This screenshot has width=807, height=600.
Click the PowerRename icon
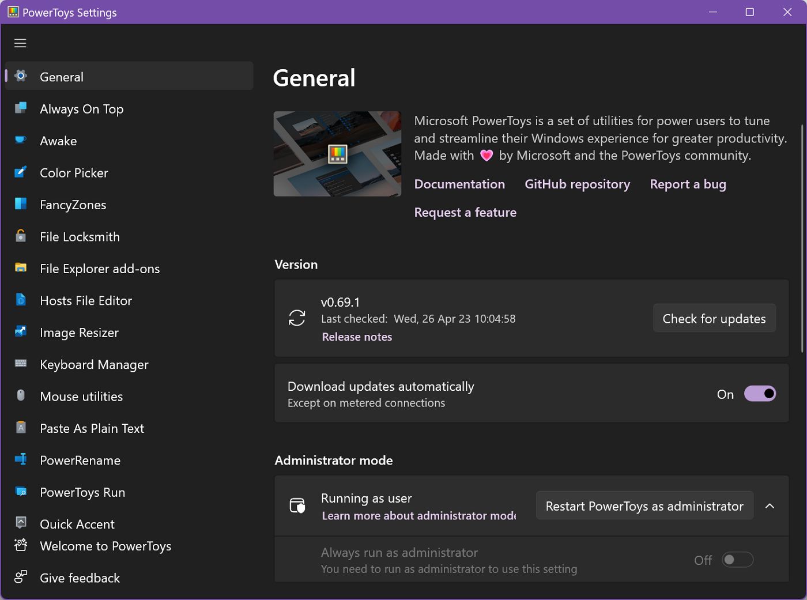point(21,459)
